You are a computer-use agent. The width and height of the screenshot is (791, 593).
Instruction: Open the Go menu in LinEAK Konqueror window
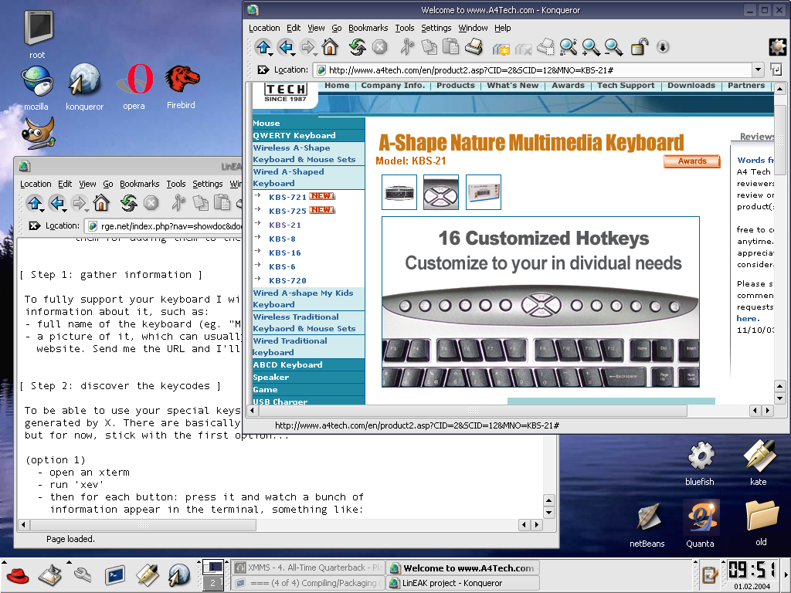(108, 184)
